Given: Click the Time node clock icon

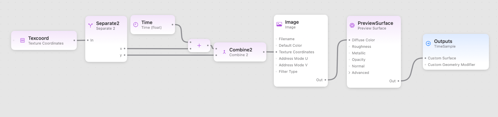Looking at the screenshot, I should tap(135, 25).
